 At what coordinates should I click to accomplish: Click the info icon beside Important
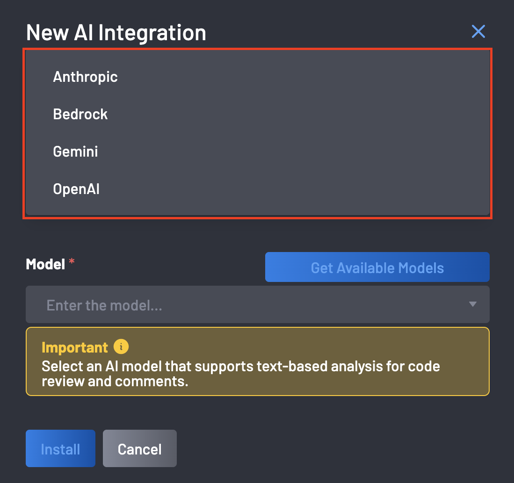click(x=121, y=347)
